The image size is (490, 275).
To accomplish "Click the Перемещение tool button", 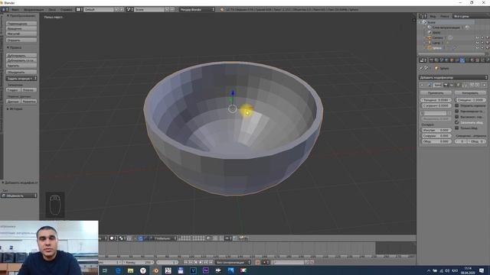I will pyautogui.click(x=21, y=24).
